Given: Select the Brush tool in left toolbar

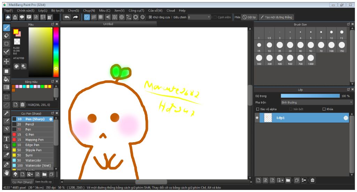Looking at the screenshot, I should 6,28.
